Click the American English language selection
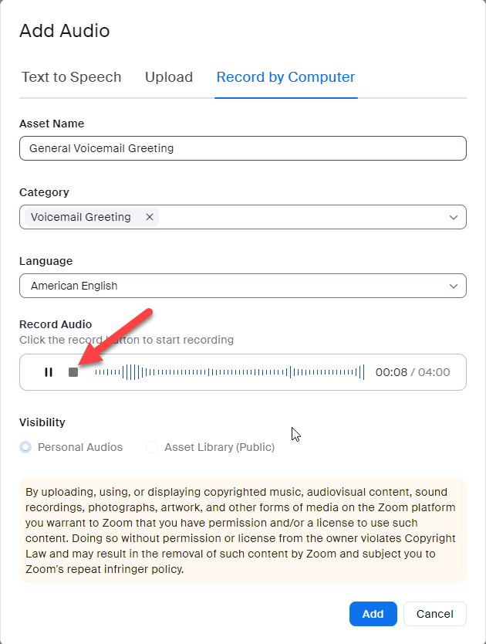The image size is (486, 644). click(x=74, y=286)
